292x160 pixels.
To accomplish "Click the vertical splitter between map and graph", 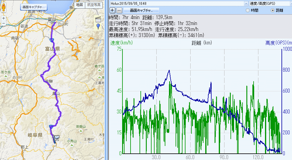I will tap(106, 80).
